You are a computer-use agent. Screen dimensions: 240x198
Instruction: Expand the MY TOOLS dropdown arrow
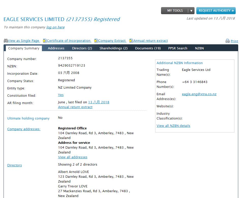tap(191, 11)
